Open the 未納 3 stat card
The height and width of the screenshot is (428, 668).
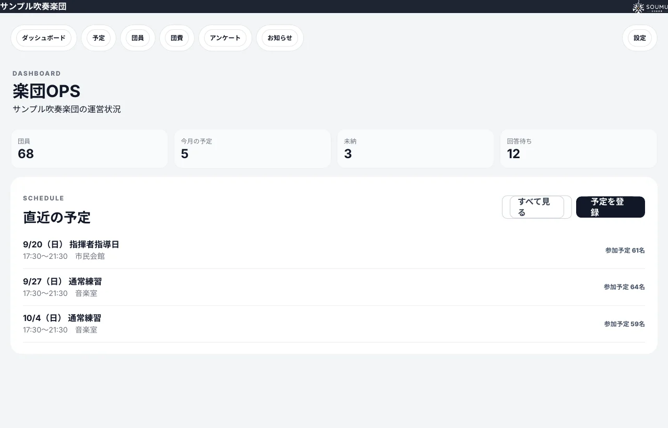(415, 149)
